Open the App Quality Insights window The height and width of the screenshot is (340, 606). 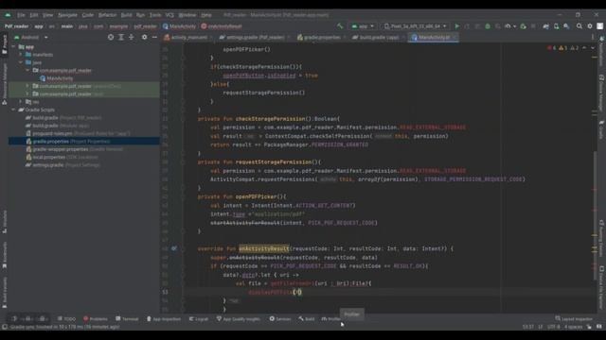click(238, 319)
